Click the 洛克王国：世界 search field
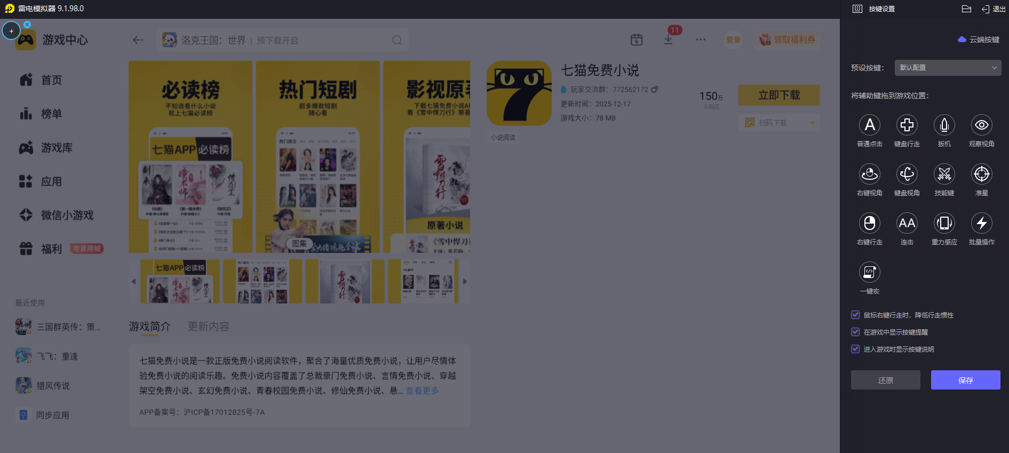The width and height of the screenshot is (1009, 453). [x=283, y=40]
